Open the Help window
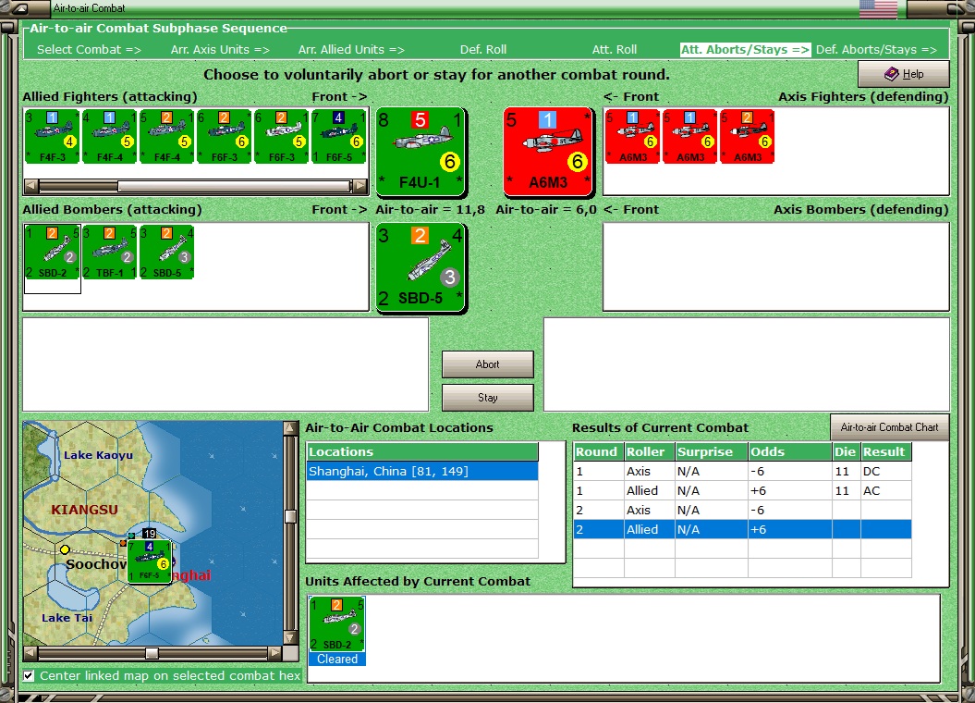Viewport: 975px width, 703px height. pyautogui.click(x=904, y=74)
